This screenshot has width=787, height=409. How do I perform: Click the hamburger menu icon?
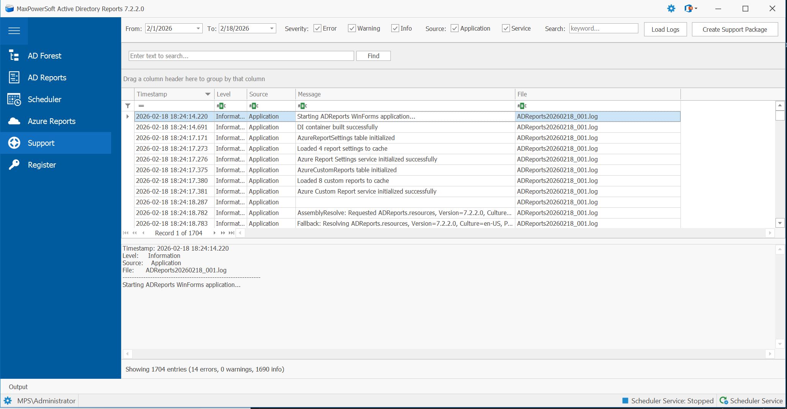coord(14,31)
